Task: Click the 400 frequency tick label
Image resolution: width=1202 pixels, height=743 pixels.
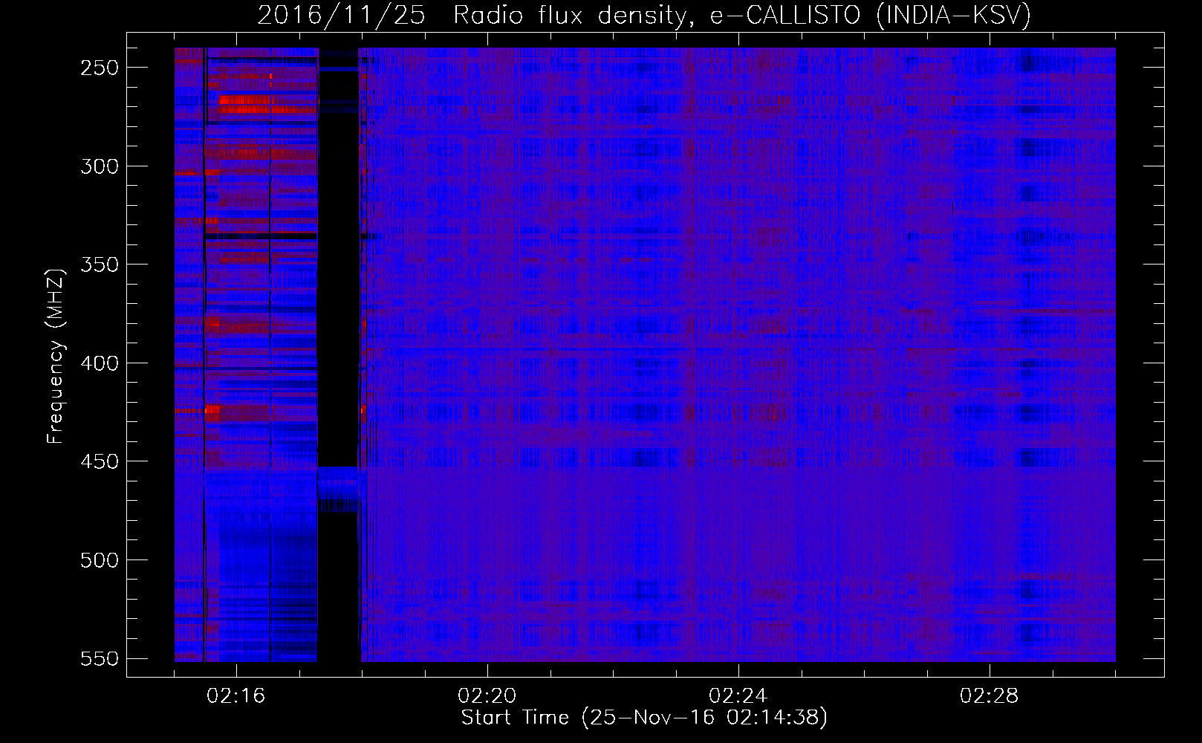Action: (x=100, y=363)
